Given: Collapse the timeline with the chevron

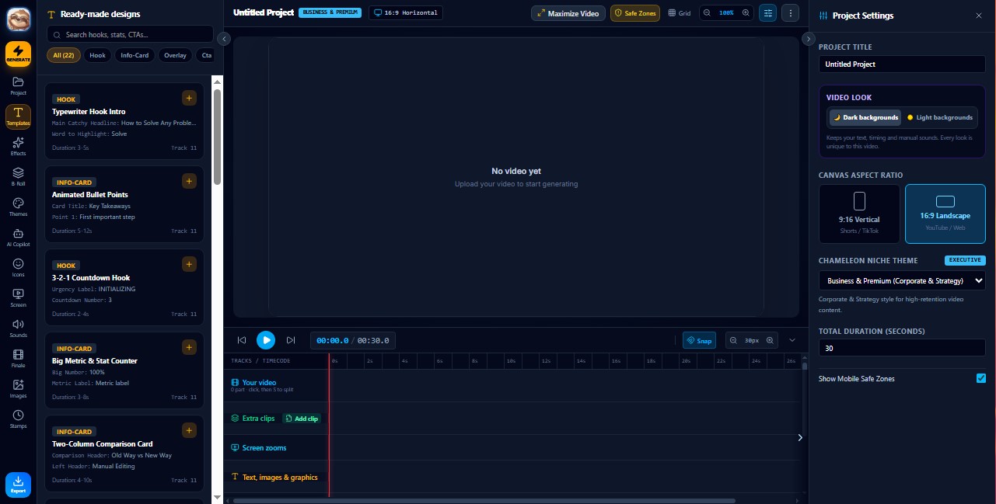Looking at the screenshot, I should tap(792, 340).
